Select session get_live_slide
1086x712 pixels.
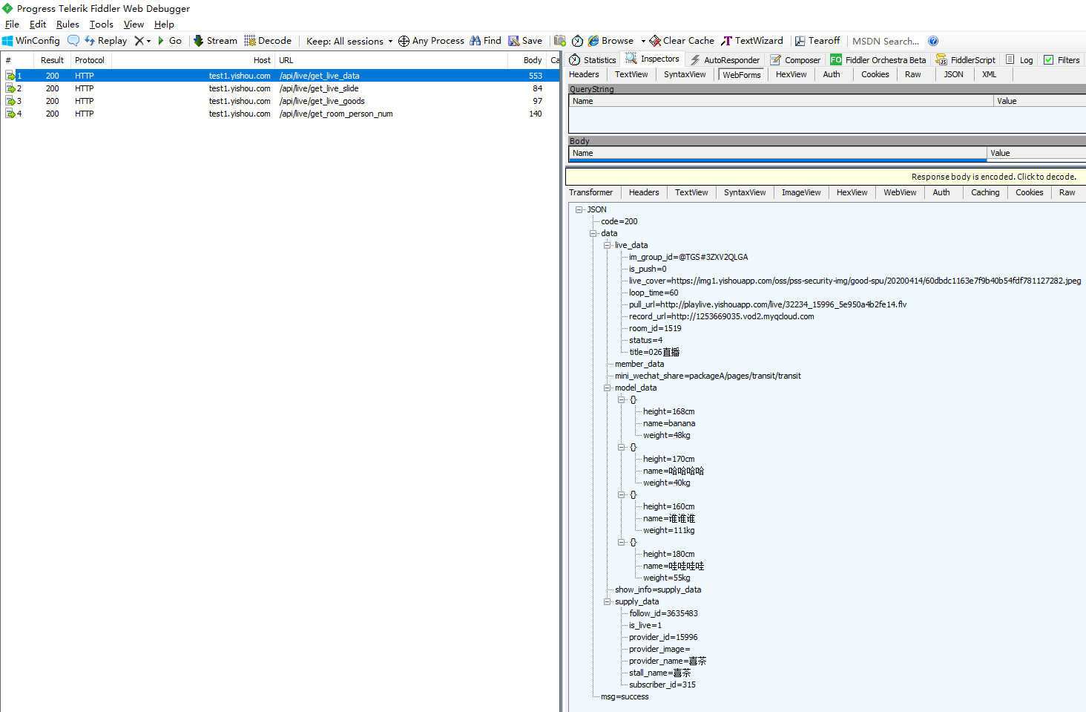tap(280, 88)
